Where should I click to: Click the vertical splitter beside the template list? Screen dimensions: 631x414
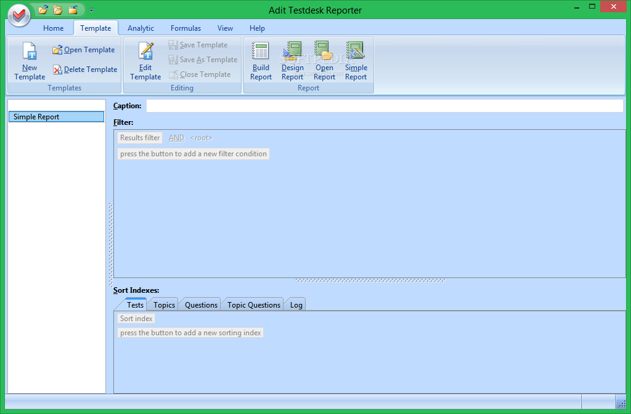point(111,245)
